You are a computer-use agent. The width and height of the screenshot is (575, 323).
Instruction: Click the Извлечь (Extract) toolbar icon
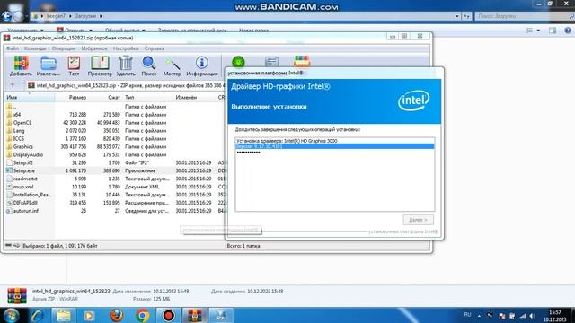pos(48,65)
